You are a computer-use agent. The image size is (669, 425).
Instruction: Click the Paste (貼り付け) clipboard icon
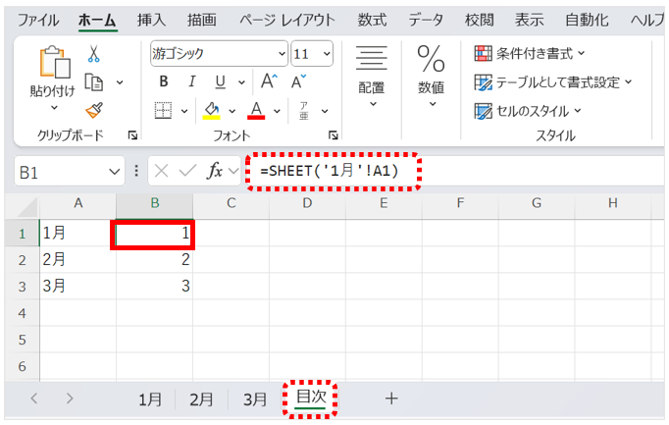pyautogui.click(x=55, y=62)
